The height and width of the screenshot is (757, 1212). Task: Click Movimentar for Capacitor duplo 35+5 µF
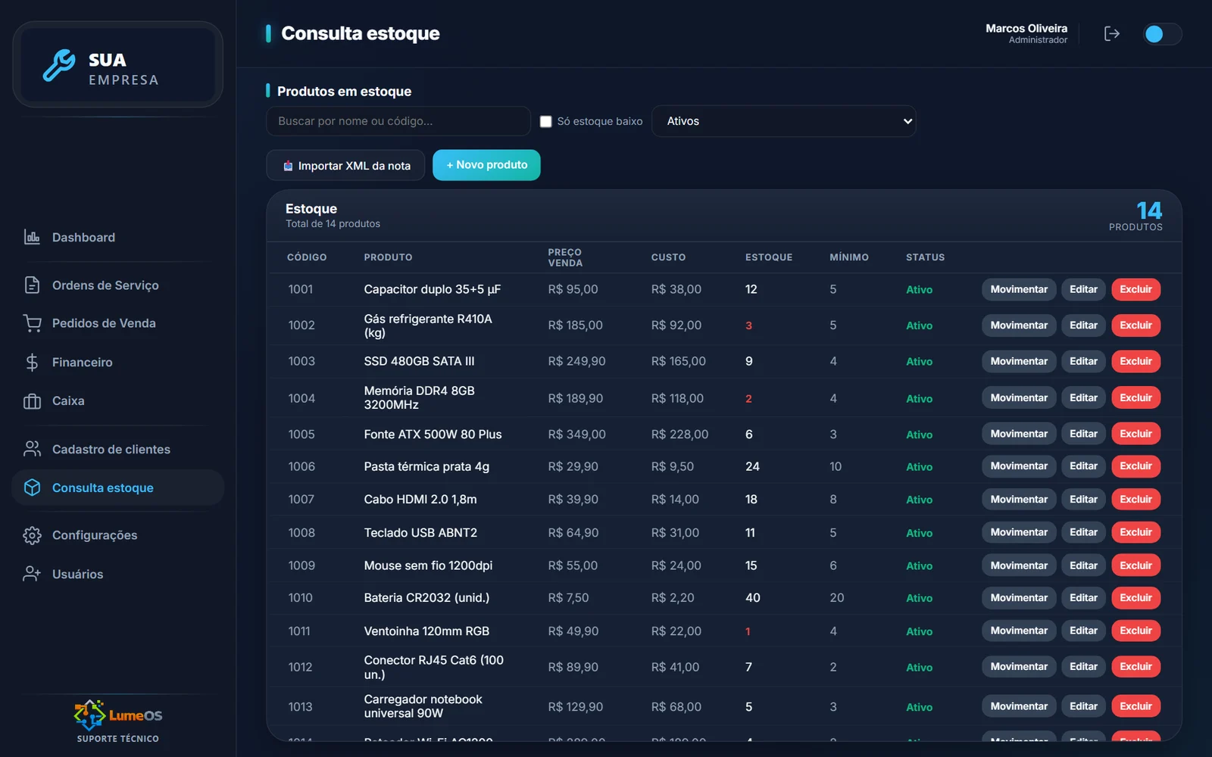point(1019,289)
